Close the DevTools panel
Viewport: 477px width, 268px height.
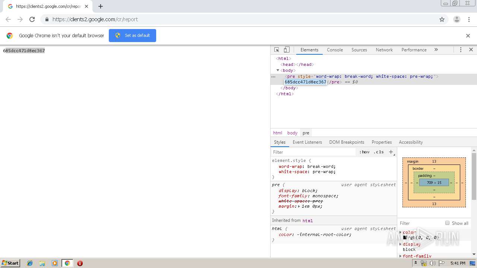click(x=471, y=50)
